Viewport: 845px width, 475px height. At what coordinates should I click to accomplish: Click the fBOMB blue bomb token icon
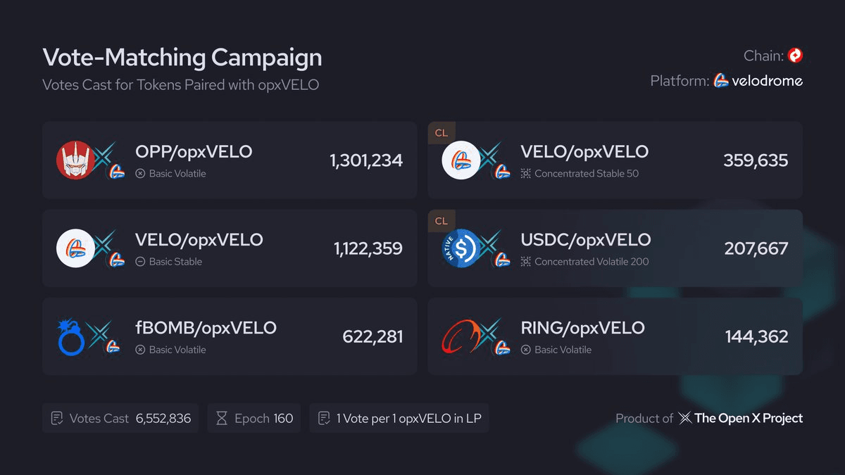tap(71, 336)
